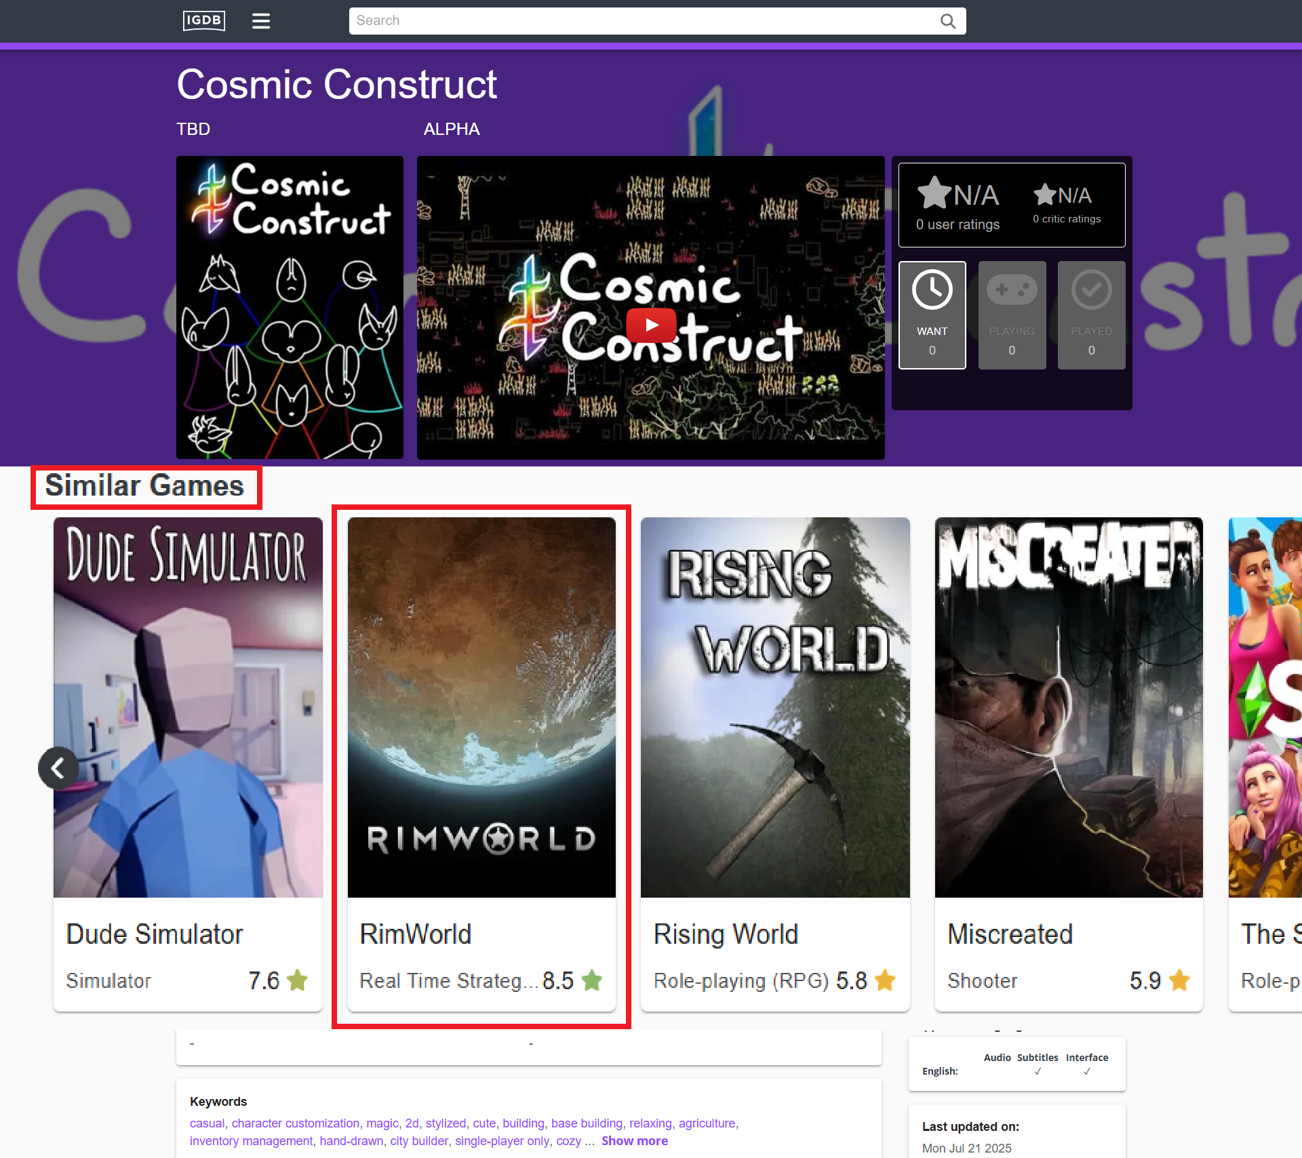Click the ALPHA status label
The width and height of the screenshot is (1302, 1158).
point(452,129)
